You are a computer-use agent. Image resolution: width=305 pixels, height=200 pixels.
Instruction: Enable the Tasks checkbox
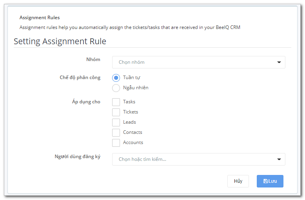click(x=116, y=102)
